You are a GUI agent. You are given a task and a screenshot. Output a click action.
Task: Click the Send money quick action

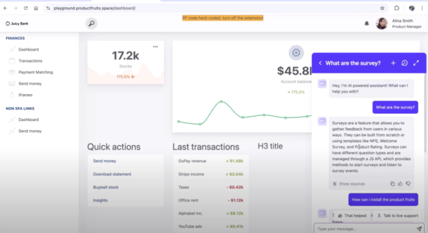point(104,161)
